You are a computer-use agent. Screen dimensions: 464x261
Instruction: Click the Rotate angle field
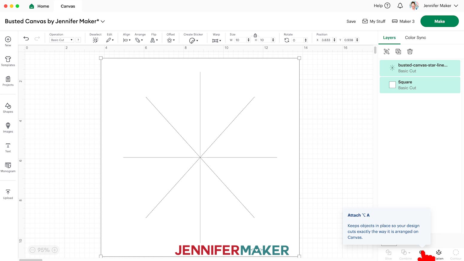(297, 40)
